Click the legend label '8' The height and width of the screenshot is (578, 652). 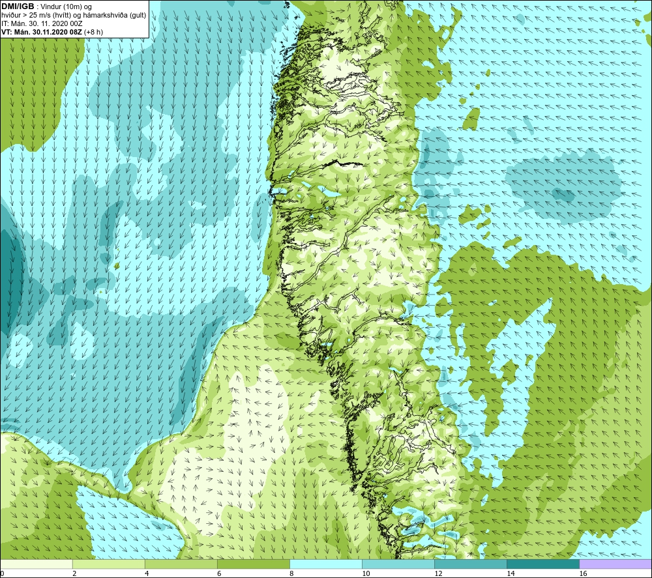[291, 573]
